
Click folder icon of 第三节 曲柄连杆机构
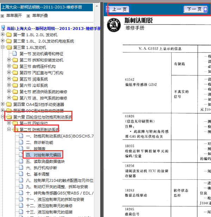pyautogui.click(x=15, y=66)
